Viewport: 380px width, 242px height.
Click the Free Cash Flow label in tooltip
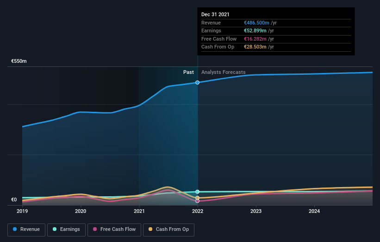click(x=219, y=39)
